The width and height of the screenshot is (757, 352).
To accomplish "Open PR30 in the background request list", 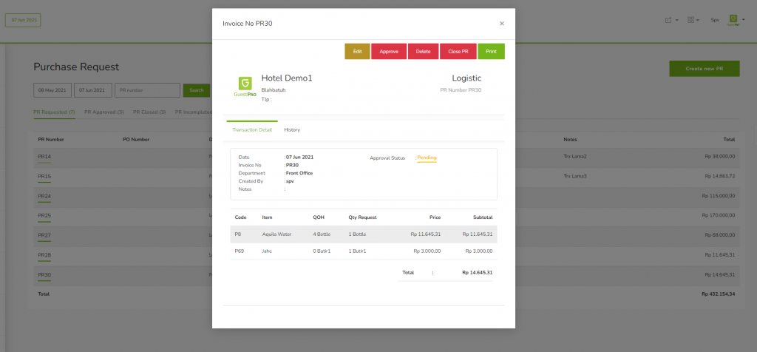I will point(44,275).
